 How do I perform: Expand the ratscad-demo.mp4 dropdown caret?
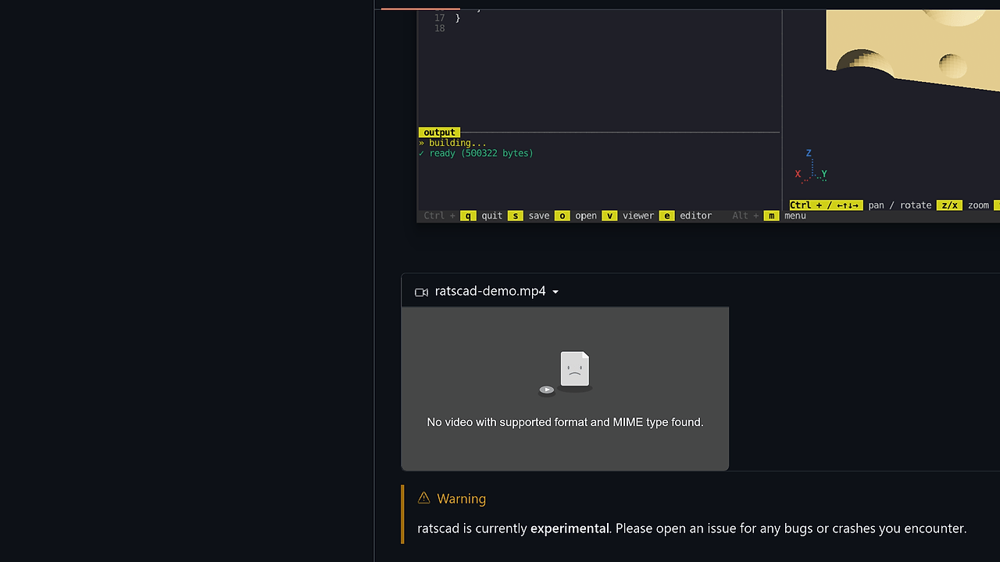click(555, 292)
